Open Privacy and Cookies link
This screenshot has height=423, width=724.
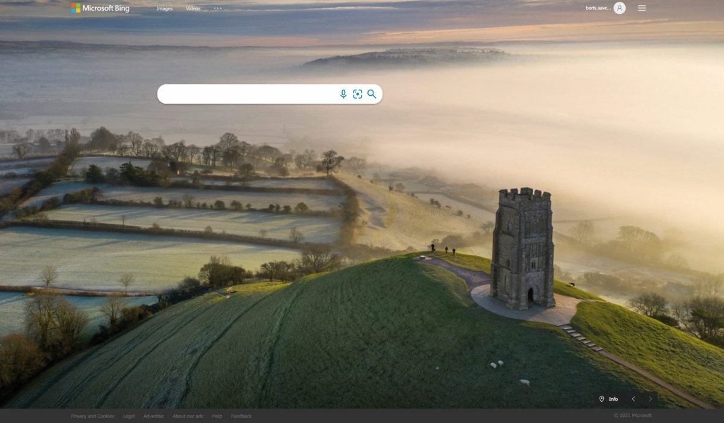[x=92, y=416]
